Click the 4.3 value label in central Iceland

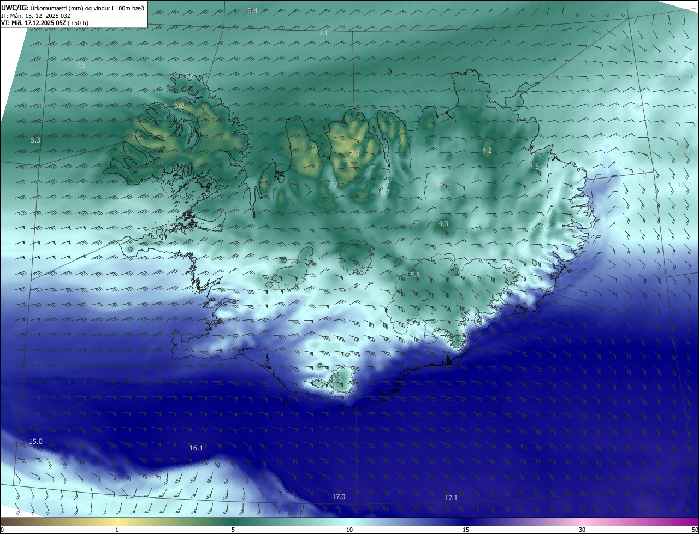[443, 224]
